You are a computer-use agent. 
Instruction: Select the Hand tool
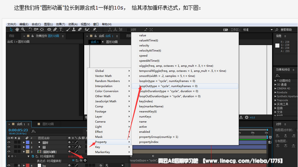coord(17,29)
